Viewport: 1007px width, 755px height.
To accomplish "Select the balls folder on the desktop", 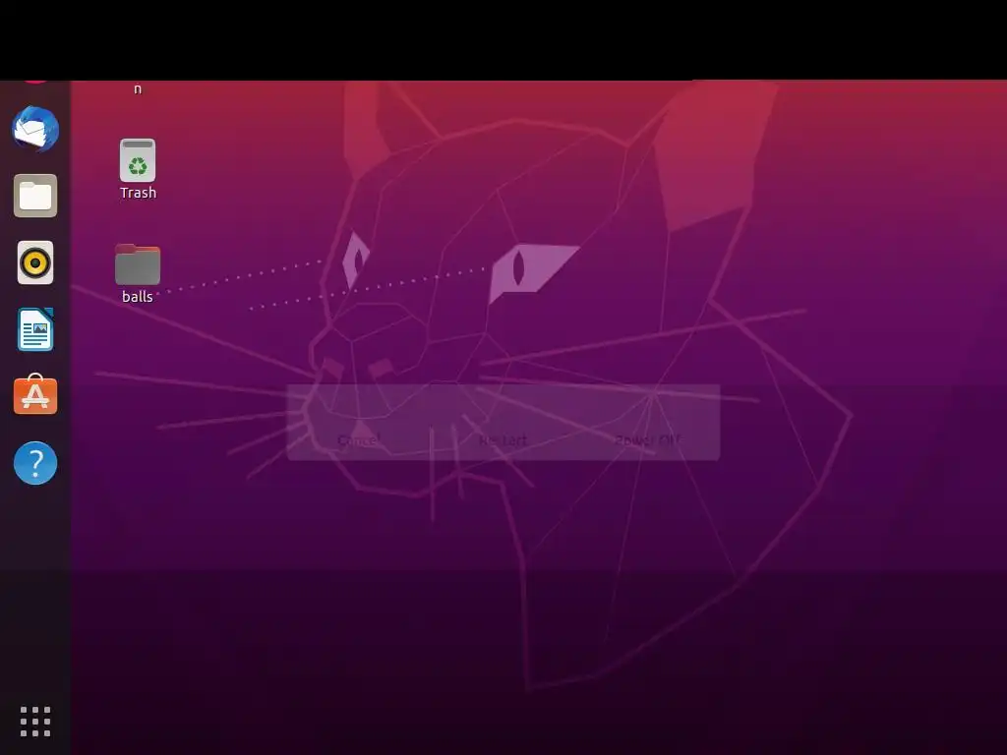I will [x=138, y=263].
